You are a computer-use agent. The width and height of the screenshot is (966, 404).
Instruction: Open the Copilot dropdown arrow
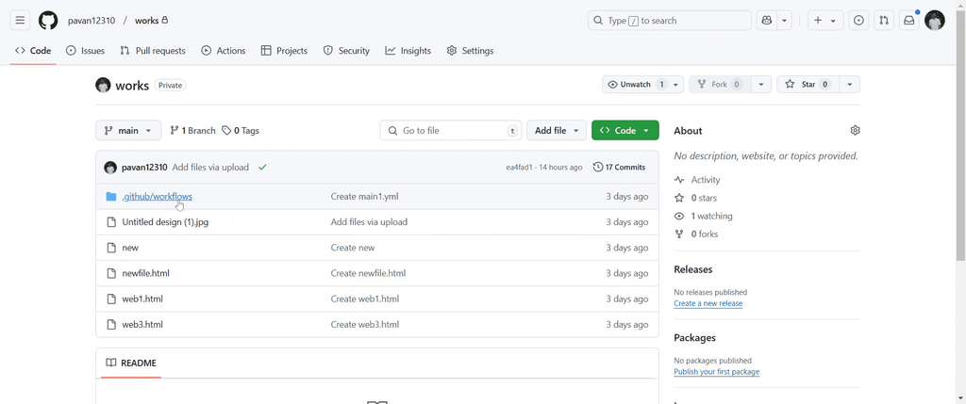point(784,21)
